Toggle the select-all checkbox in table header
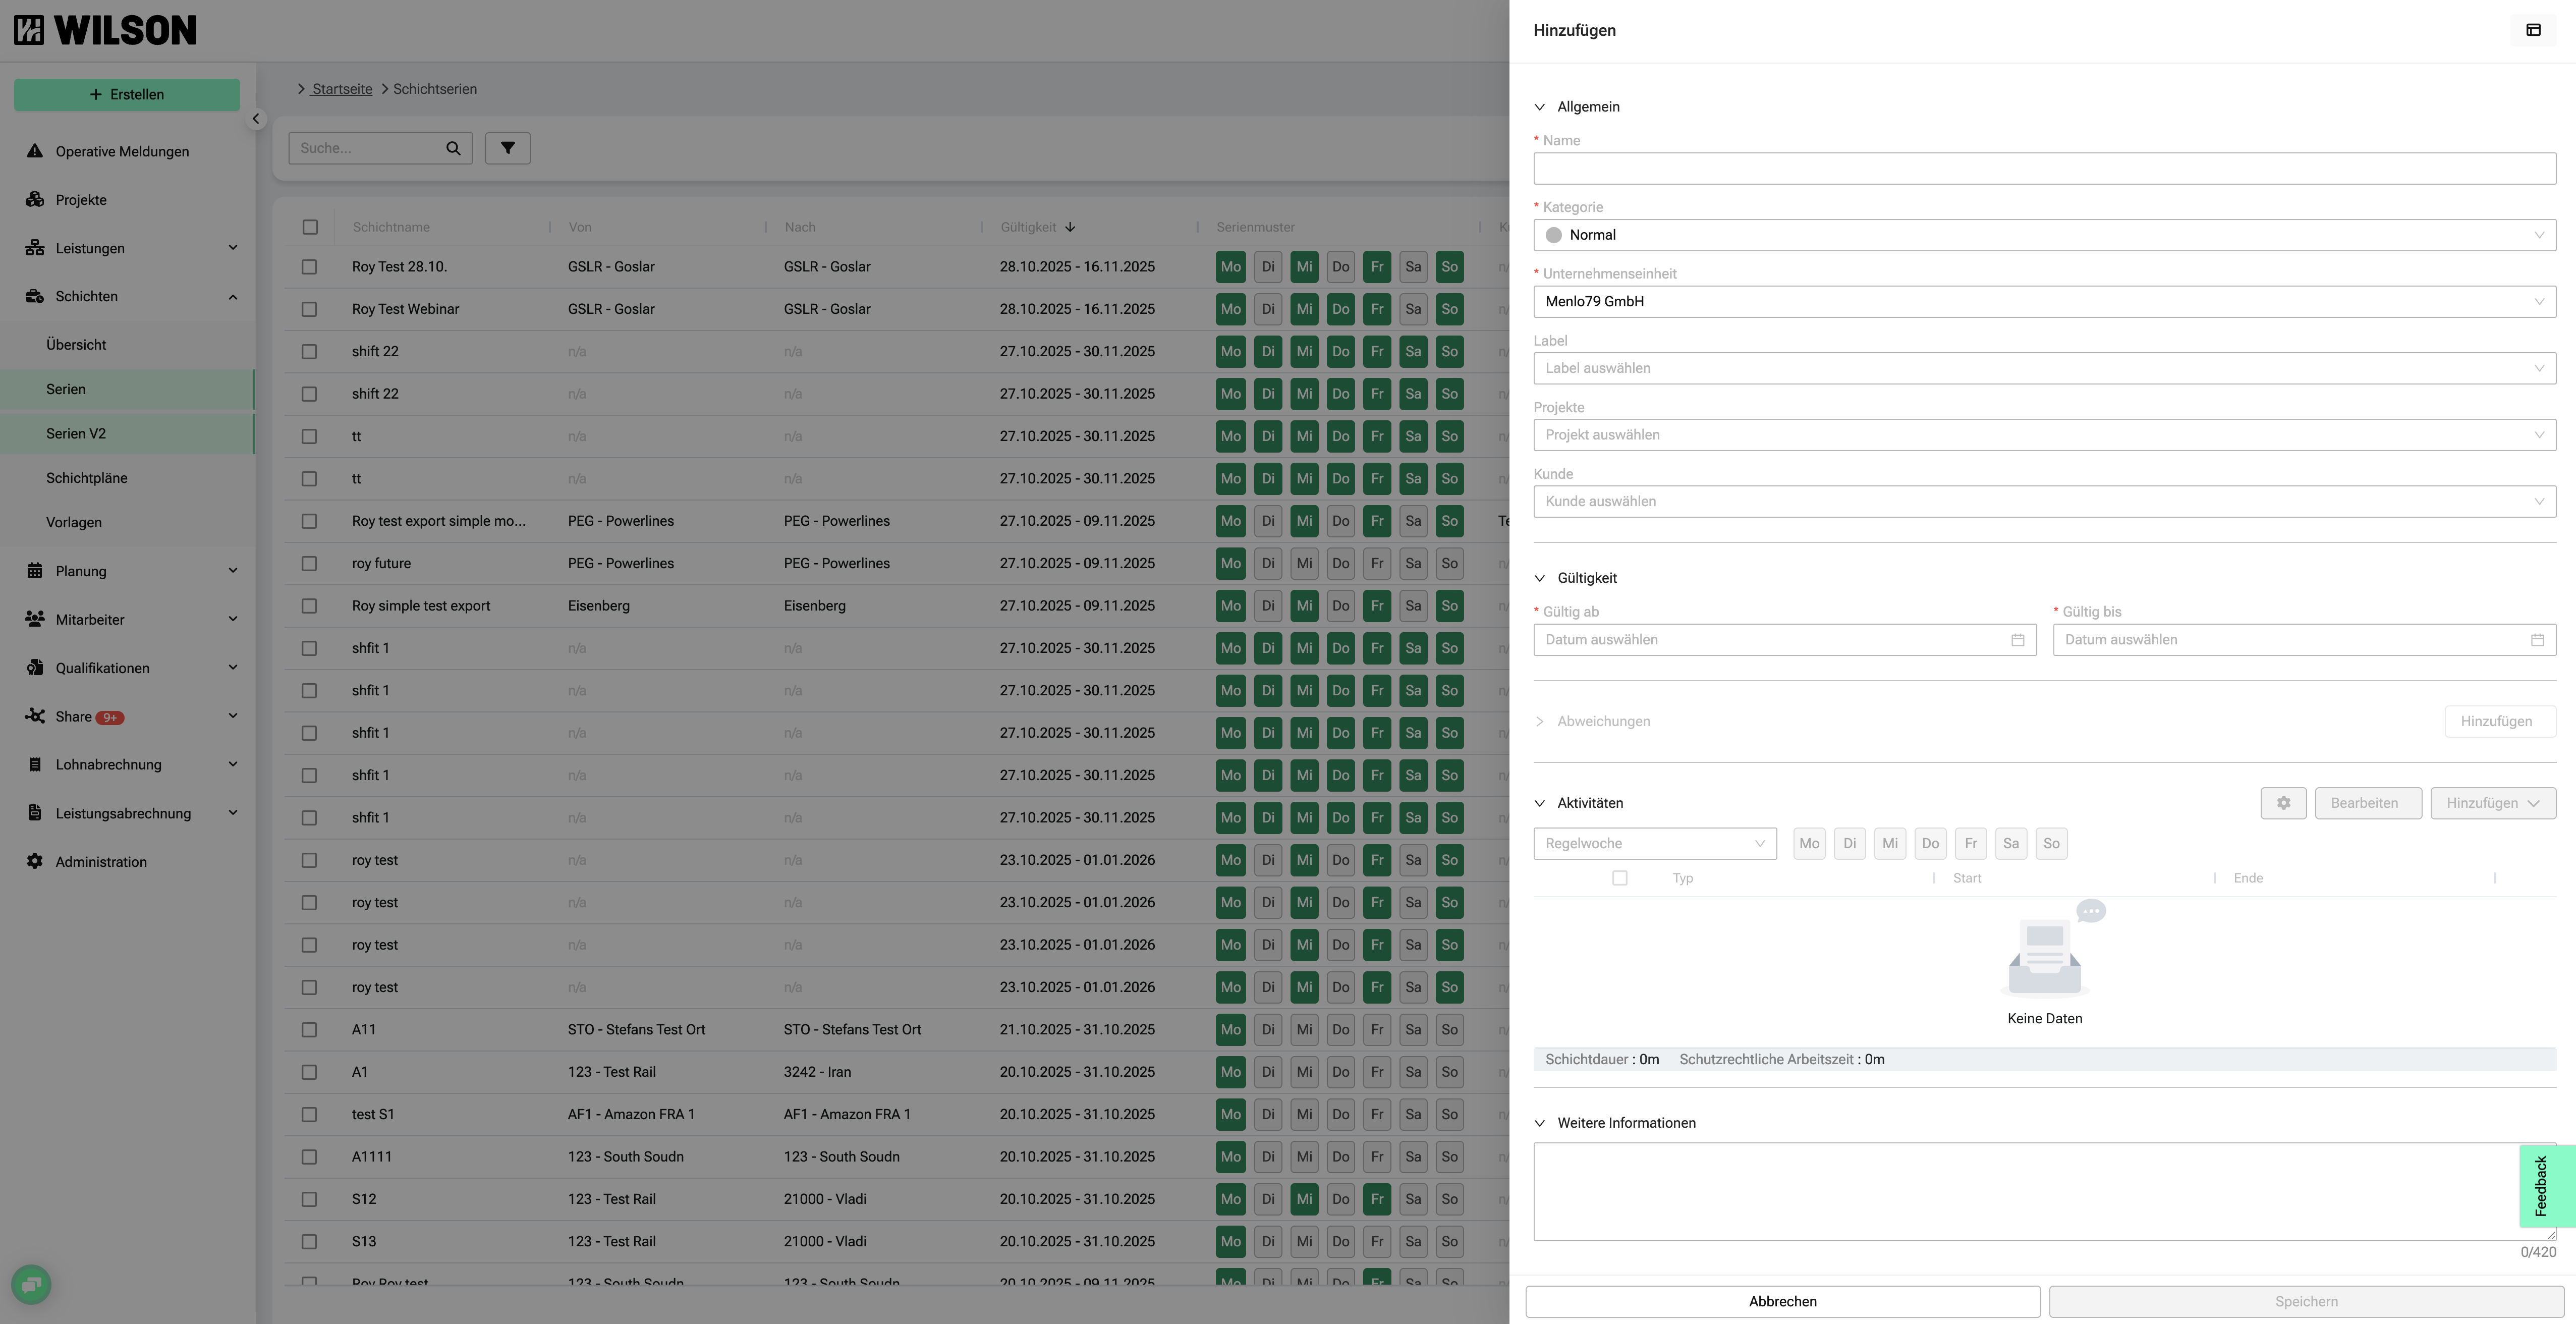Viewport: 2576px width, 1324px height. 310,227
